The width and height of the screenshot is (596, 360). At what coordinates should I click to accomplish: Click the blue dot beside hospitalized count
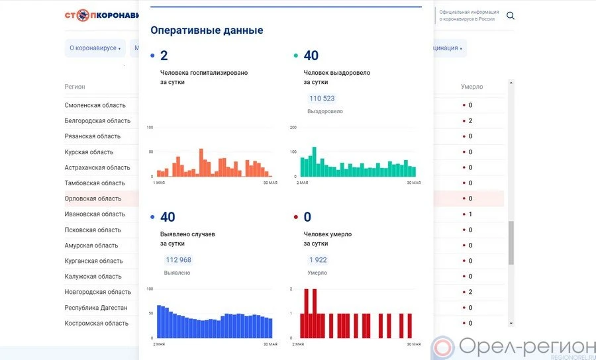[153, 56]
